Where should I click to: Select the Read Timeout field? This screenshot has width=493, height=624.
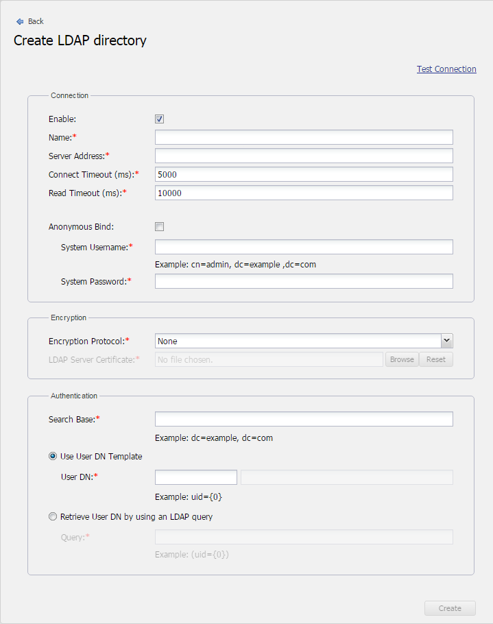[304, 193]
